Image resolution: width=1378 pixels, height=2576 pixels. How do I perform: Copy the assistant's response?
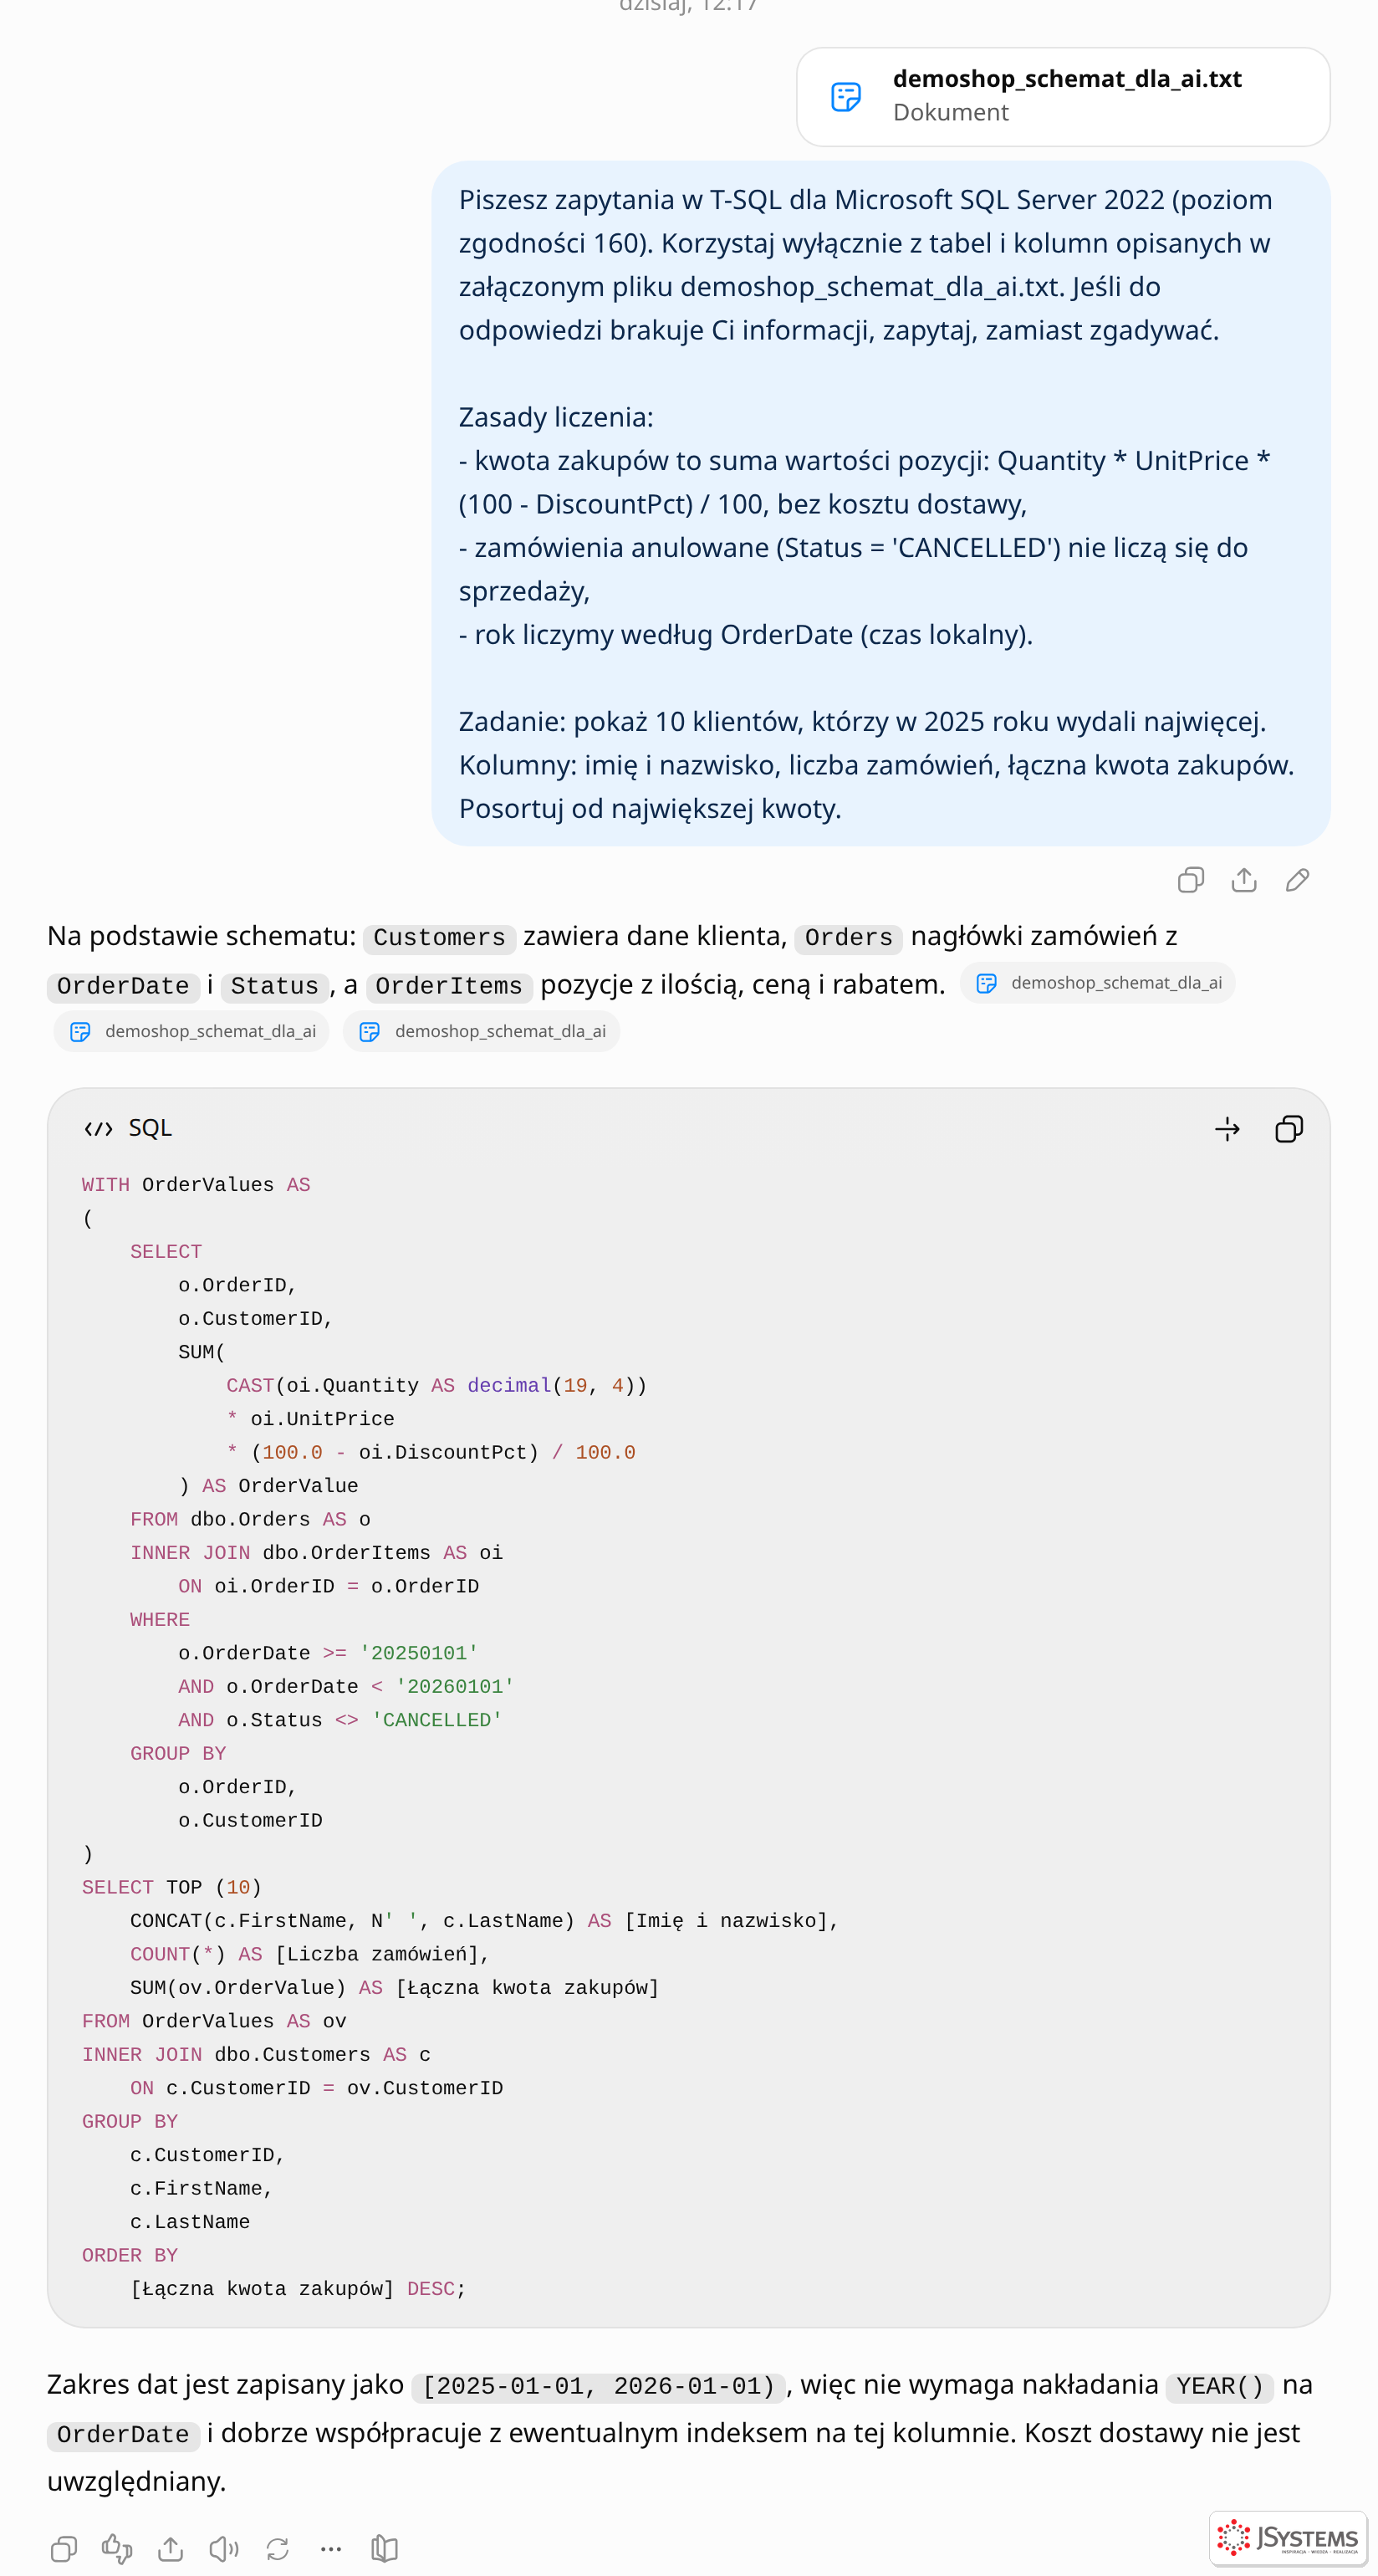[x=64, y=2549]
